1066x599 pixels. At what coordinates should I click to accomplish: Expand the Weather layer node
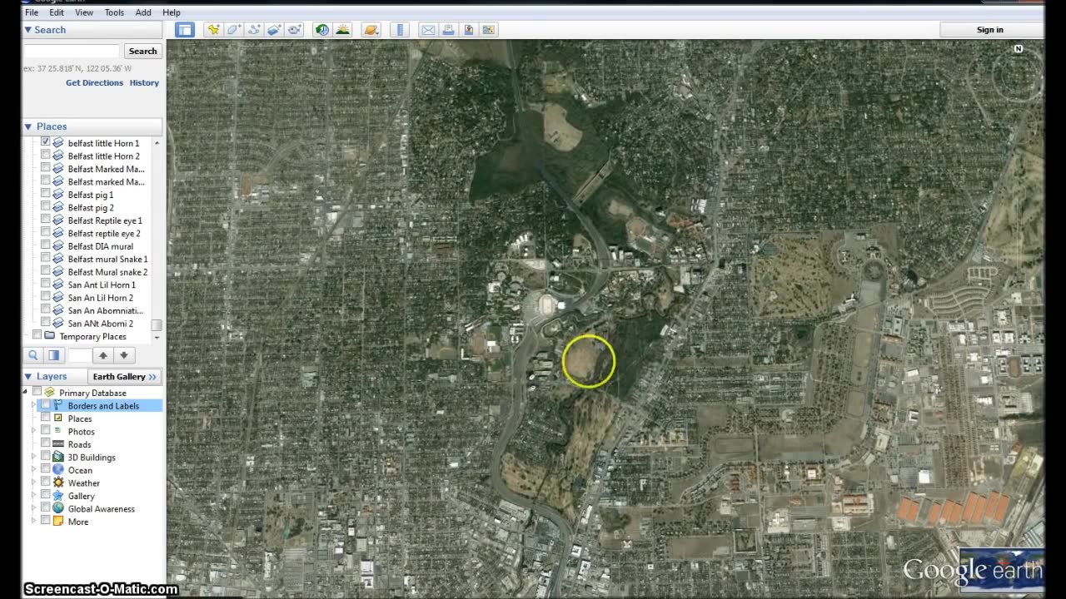click(x=34, y=483)
